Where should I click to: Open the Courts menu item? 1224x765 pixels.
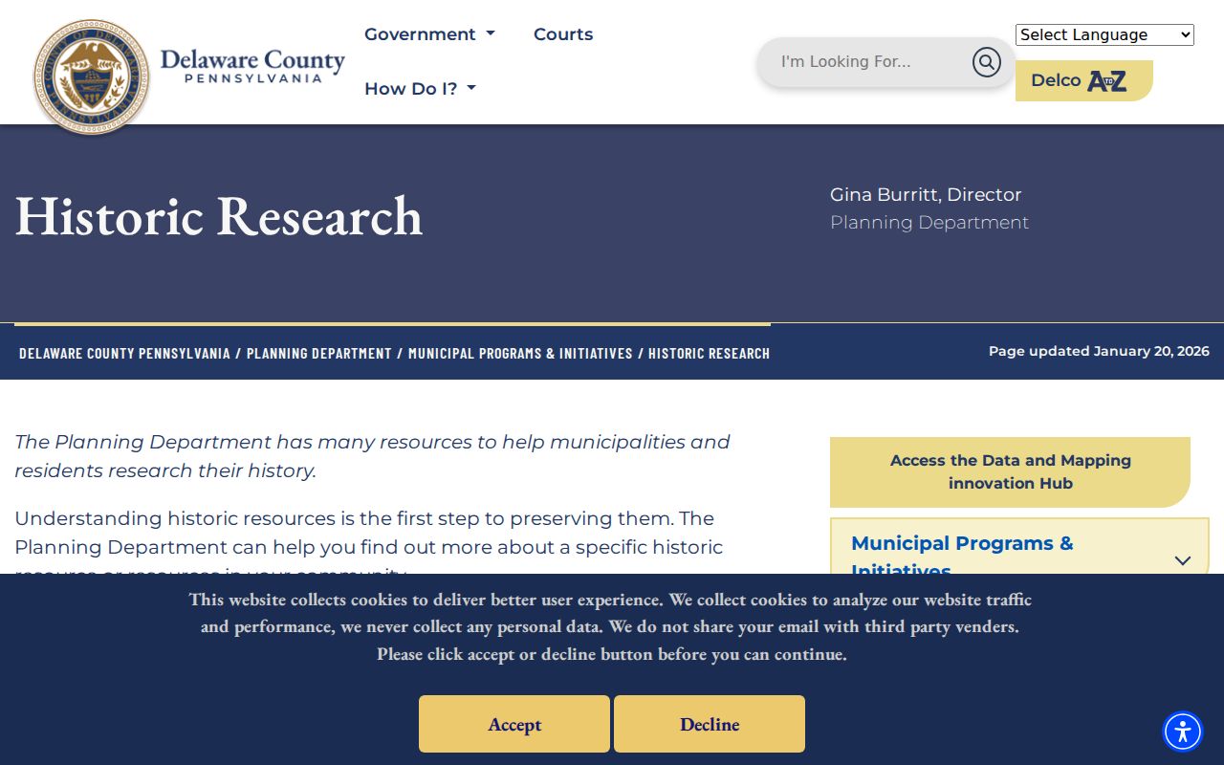563,34
